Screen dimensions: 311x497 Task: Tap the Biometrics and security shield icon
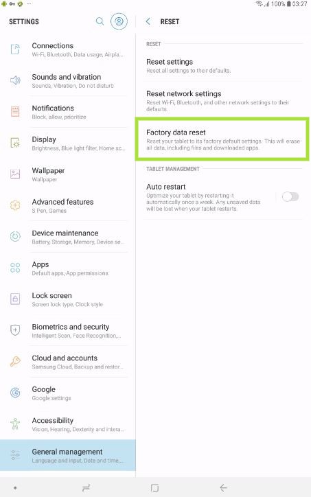click(15, 330)
